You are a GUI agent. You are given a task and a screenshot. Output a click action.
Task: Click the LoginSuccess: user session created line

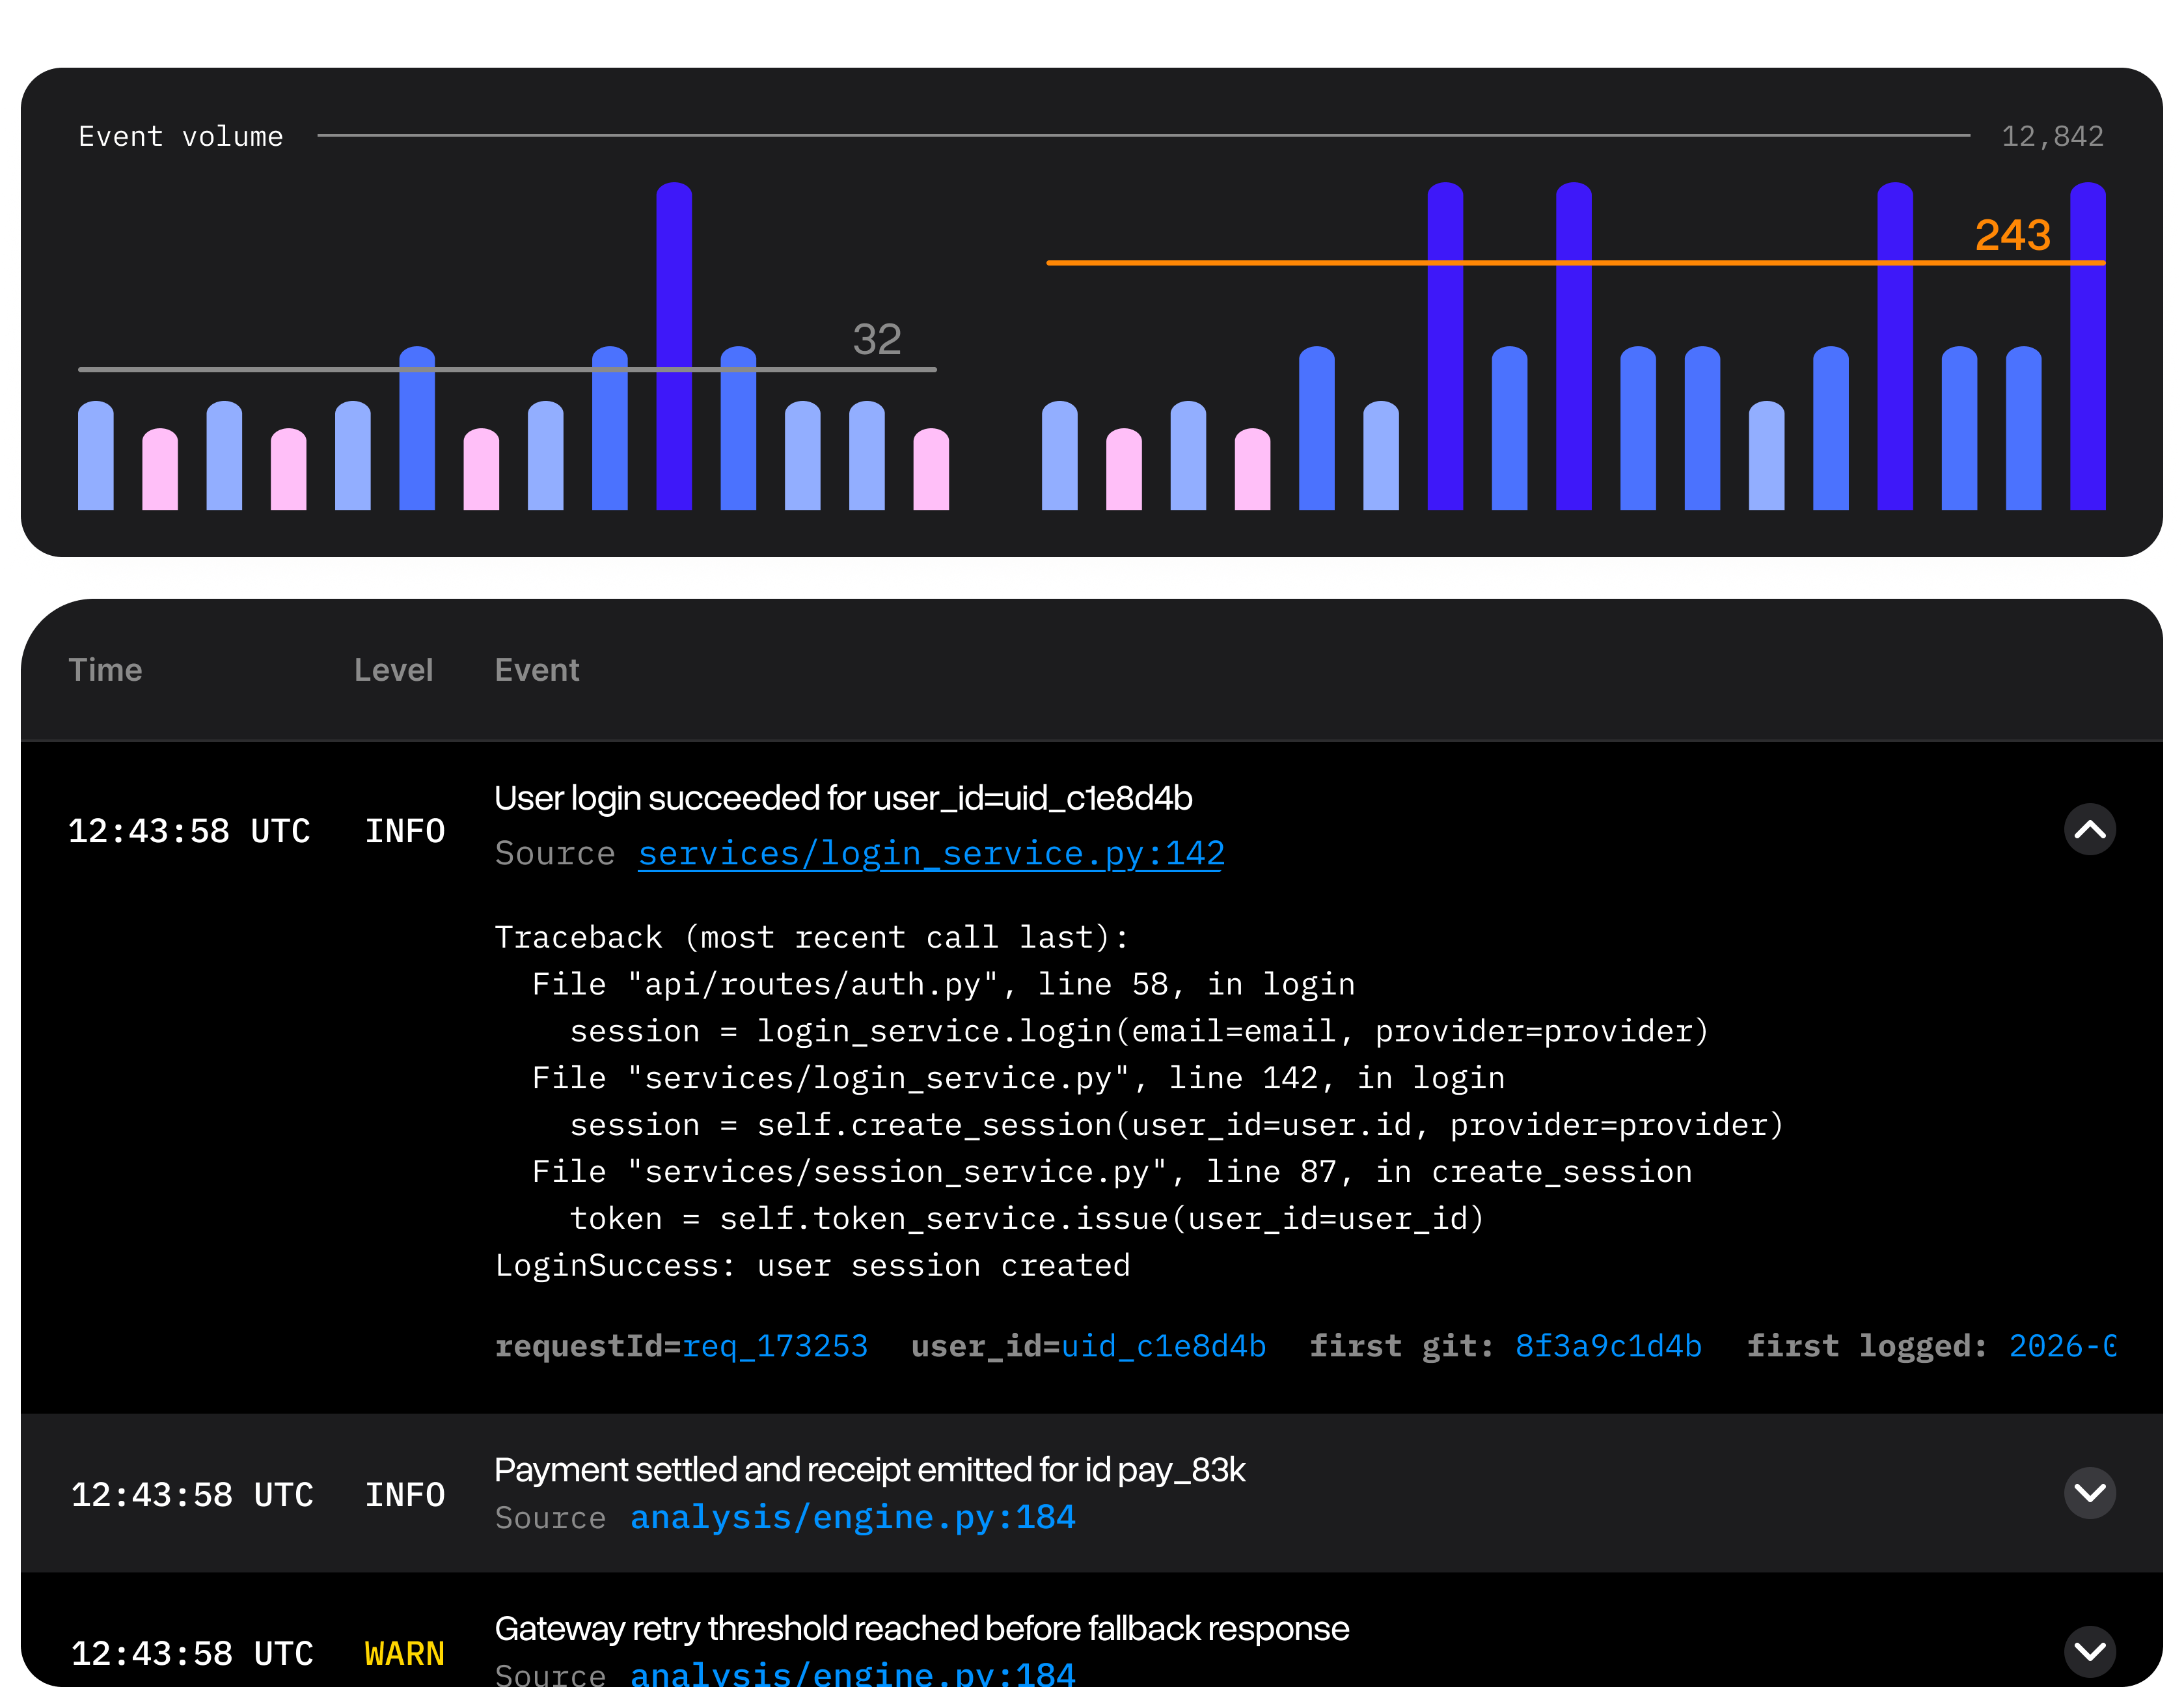point(813,1265)
